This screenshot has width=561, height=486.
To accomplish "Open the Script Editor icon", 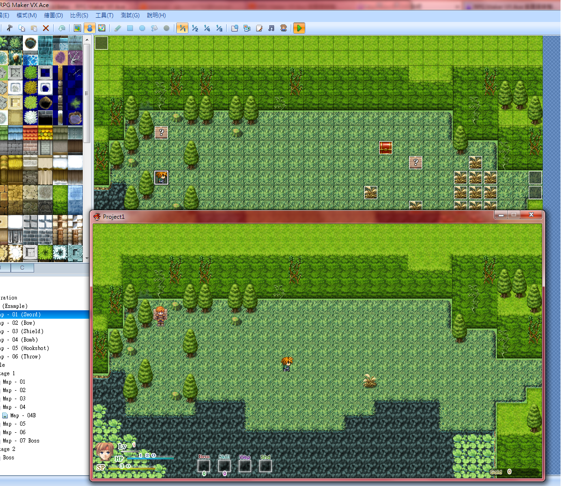I will click(259, 28).
